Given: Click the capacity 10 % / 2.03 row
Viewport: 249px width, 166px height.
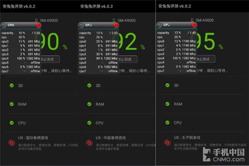Looking at the screenshot, I should pos(21,33).
